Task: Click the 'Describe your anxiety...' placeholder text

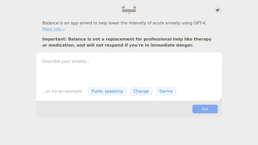Action: click(x=66, y=61)
